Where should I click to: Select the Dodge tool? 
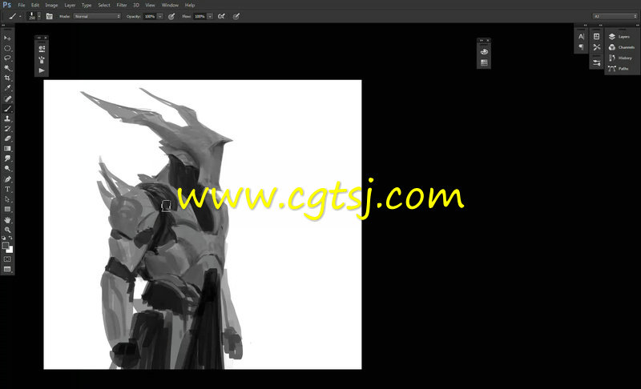coord(7,169)
